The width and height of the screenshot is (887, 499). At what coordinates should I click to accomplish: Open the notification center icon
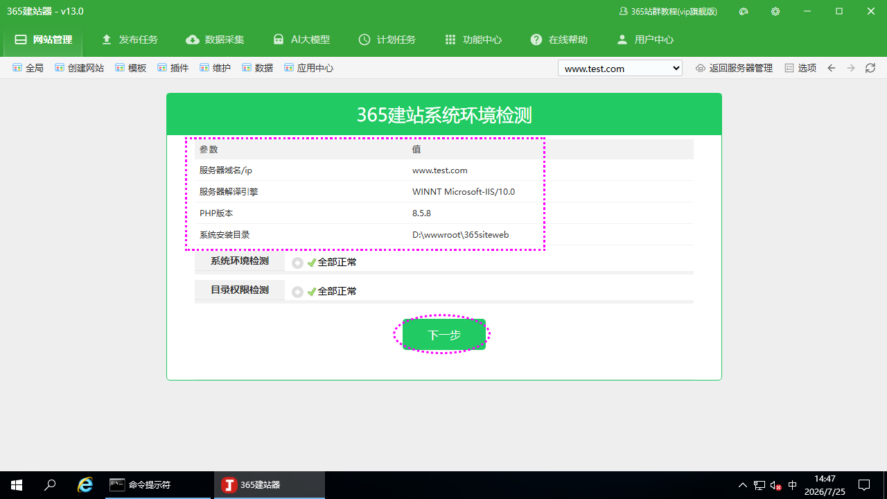tap(864, 485)
